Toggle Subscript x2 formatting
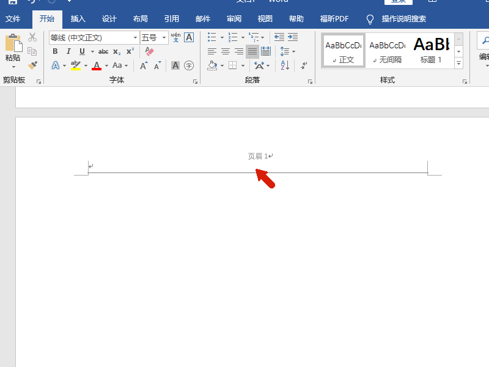The height and width of the screenshot is (367, 489). pos(117,51)
